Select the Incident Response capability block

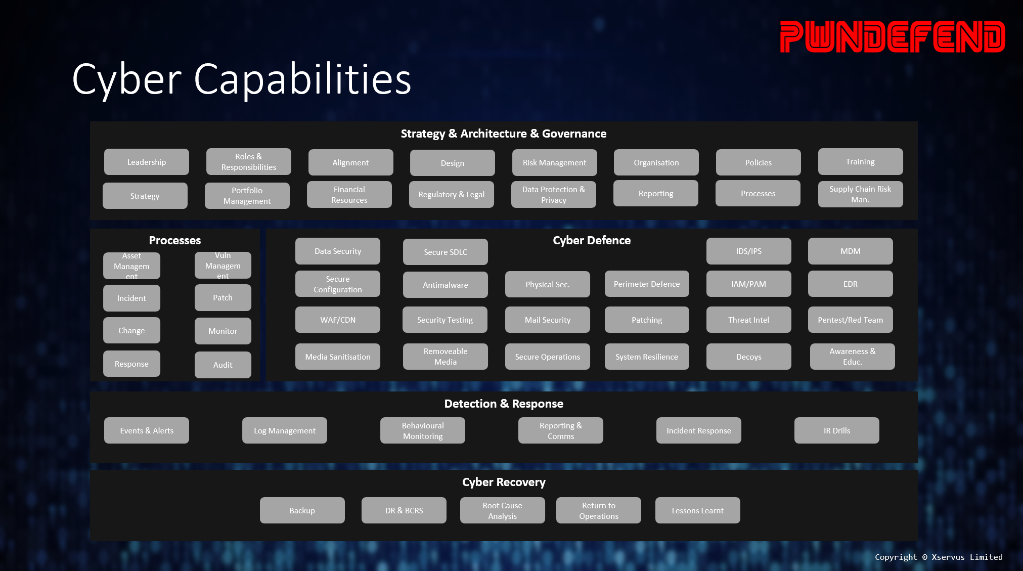point(698,430)
